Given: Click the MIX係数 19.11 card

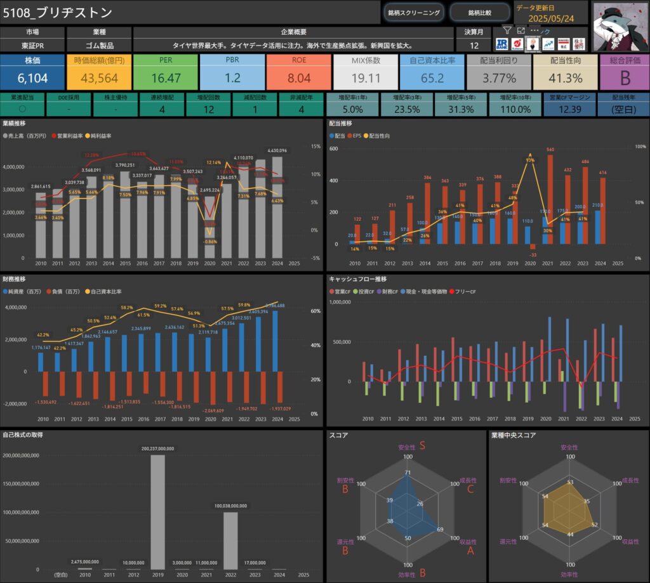Looking at the screenshot, I should click(x=366, y=72).
